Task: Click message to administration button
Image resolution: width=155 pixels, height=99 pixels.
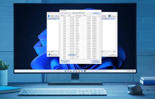Action: 96,61
